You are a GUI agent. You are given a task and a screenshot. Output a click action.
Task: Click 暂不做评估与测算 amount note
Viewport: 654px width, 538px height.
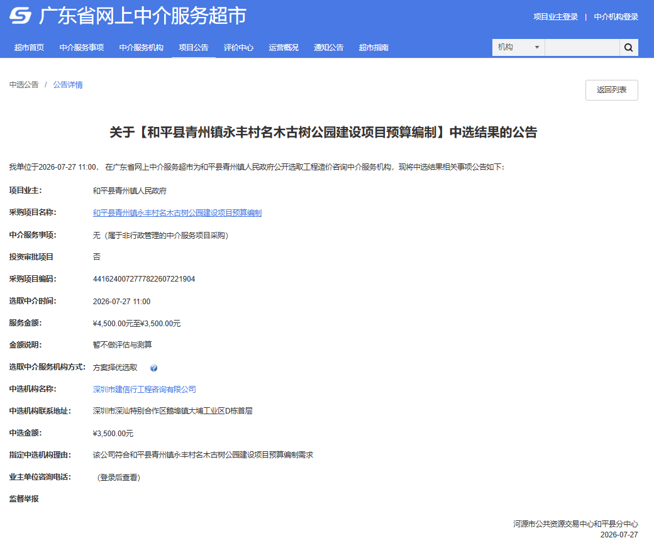(122, 345)
